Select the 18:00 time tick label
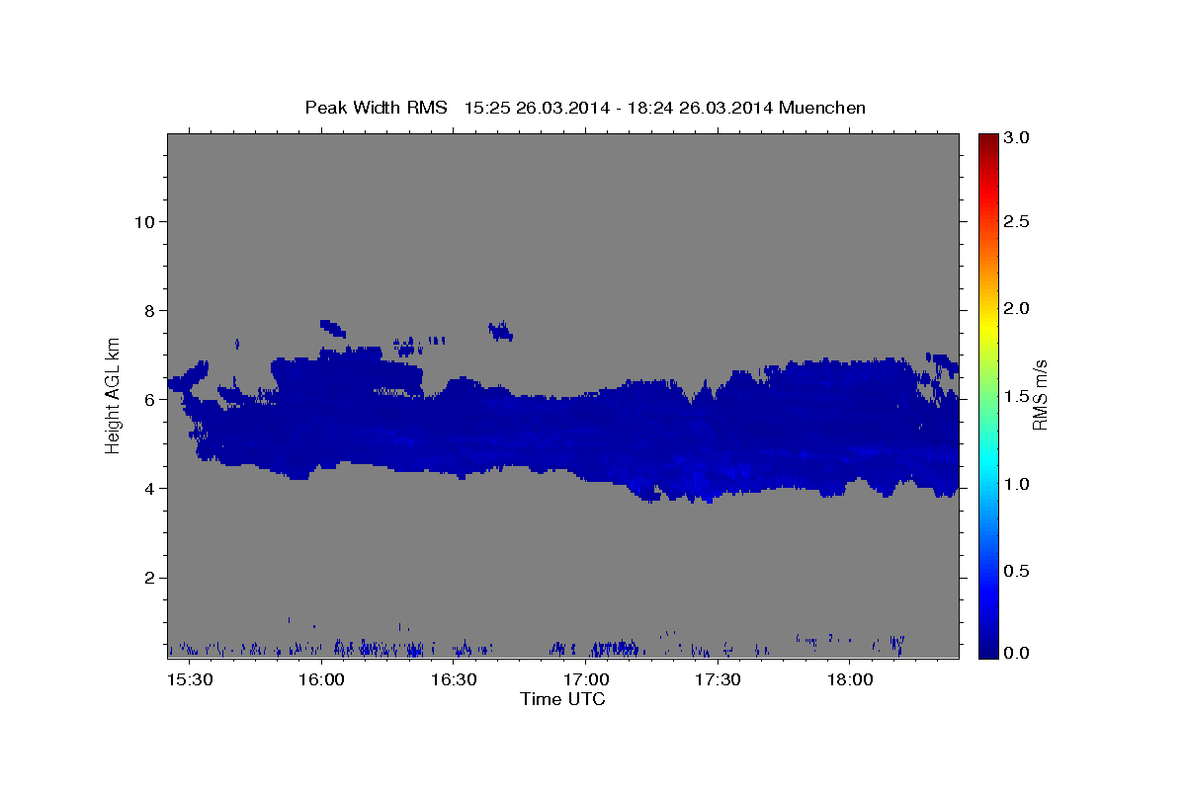1186x790 pixels. click(850, 679)
